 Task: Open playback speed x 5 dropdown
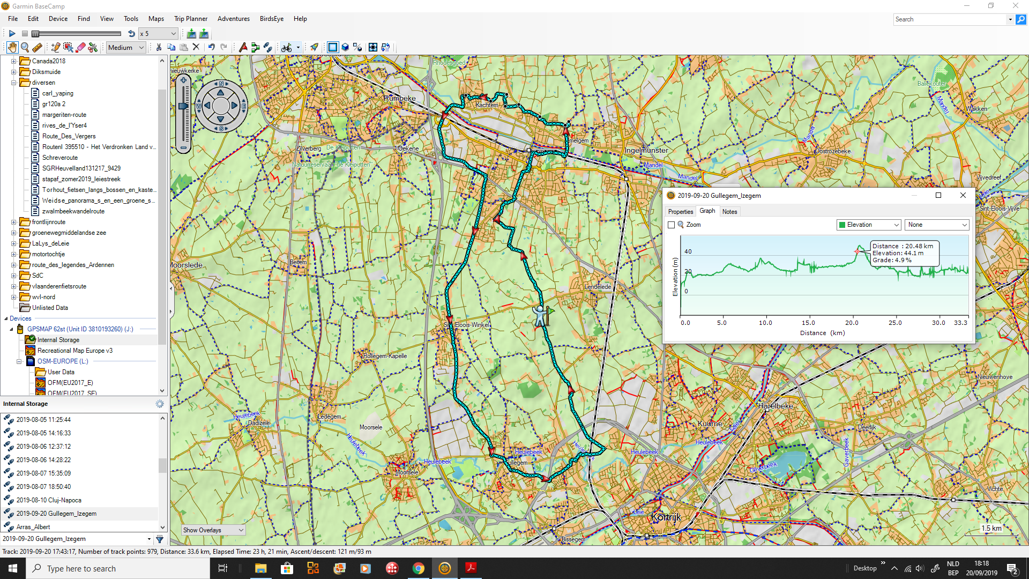(158, 34)
